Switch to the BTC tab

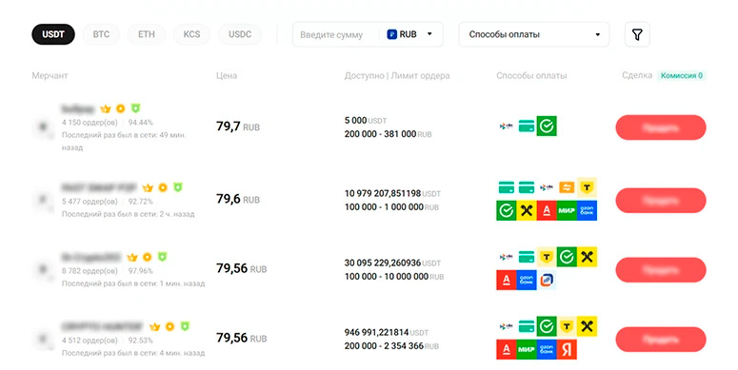point(101,34)
